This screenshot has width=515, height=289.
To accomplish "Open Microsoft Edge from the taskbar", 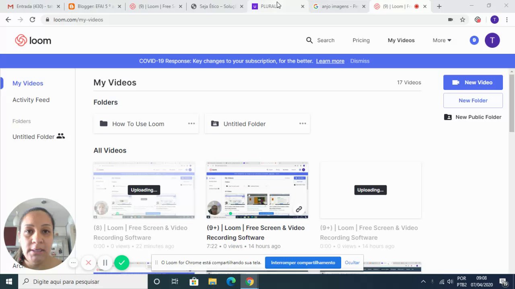I will [231, 281].
